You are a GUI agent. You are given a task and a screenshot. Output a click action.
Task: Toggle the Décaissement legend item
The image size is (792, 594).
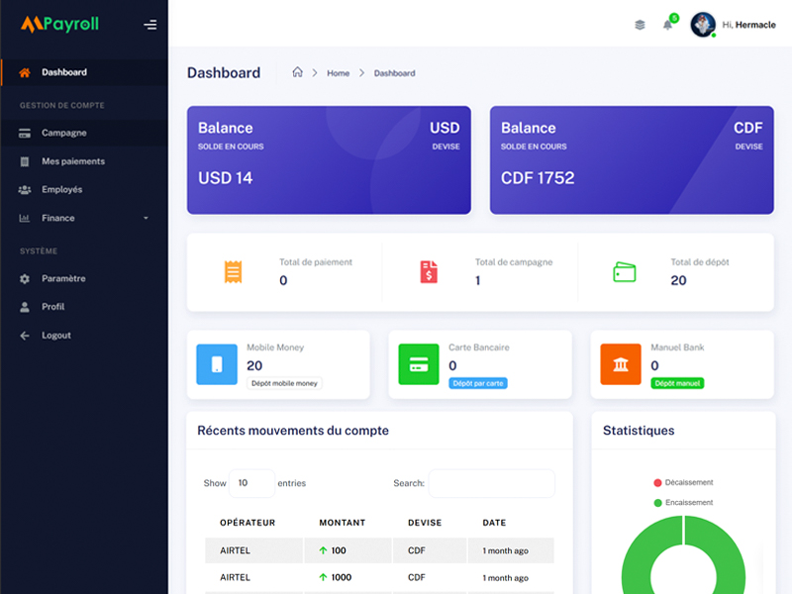pos(683,482)
